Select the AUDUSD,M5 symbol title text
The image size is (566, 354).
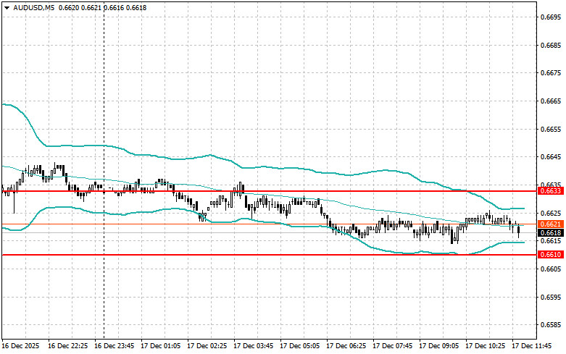pyautogui.click(x=34, y=7)
